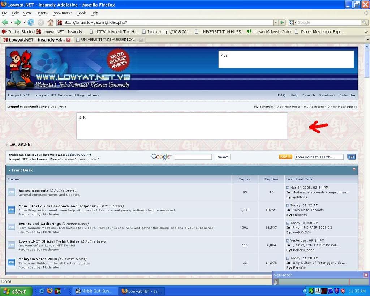Click the Stop loading icon
The height and width of the screenshot is (296, 370).
coord(40,22)
